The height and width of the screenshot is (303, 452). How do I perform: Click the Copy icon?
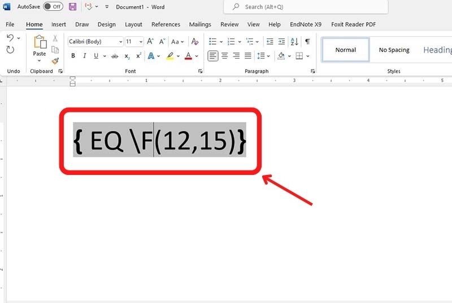click(55, 50)
